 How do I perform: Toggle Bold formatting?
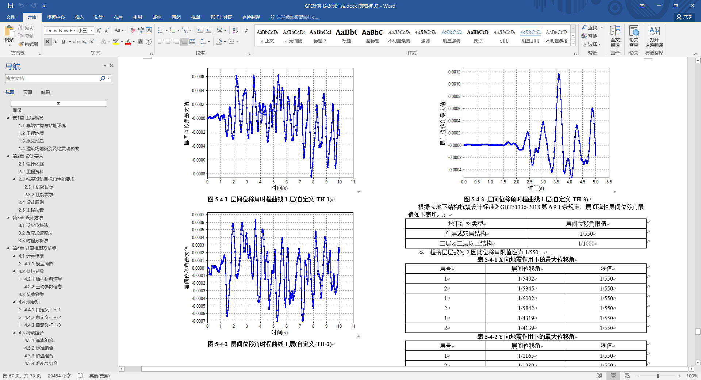coord(47,42)
